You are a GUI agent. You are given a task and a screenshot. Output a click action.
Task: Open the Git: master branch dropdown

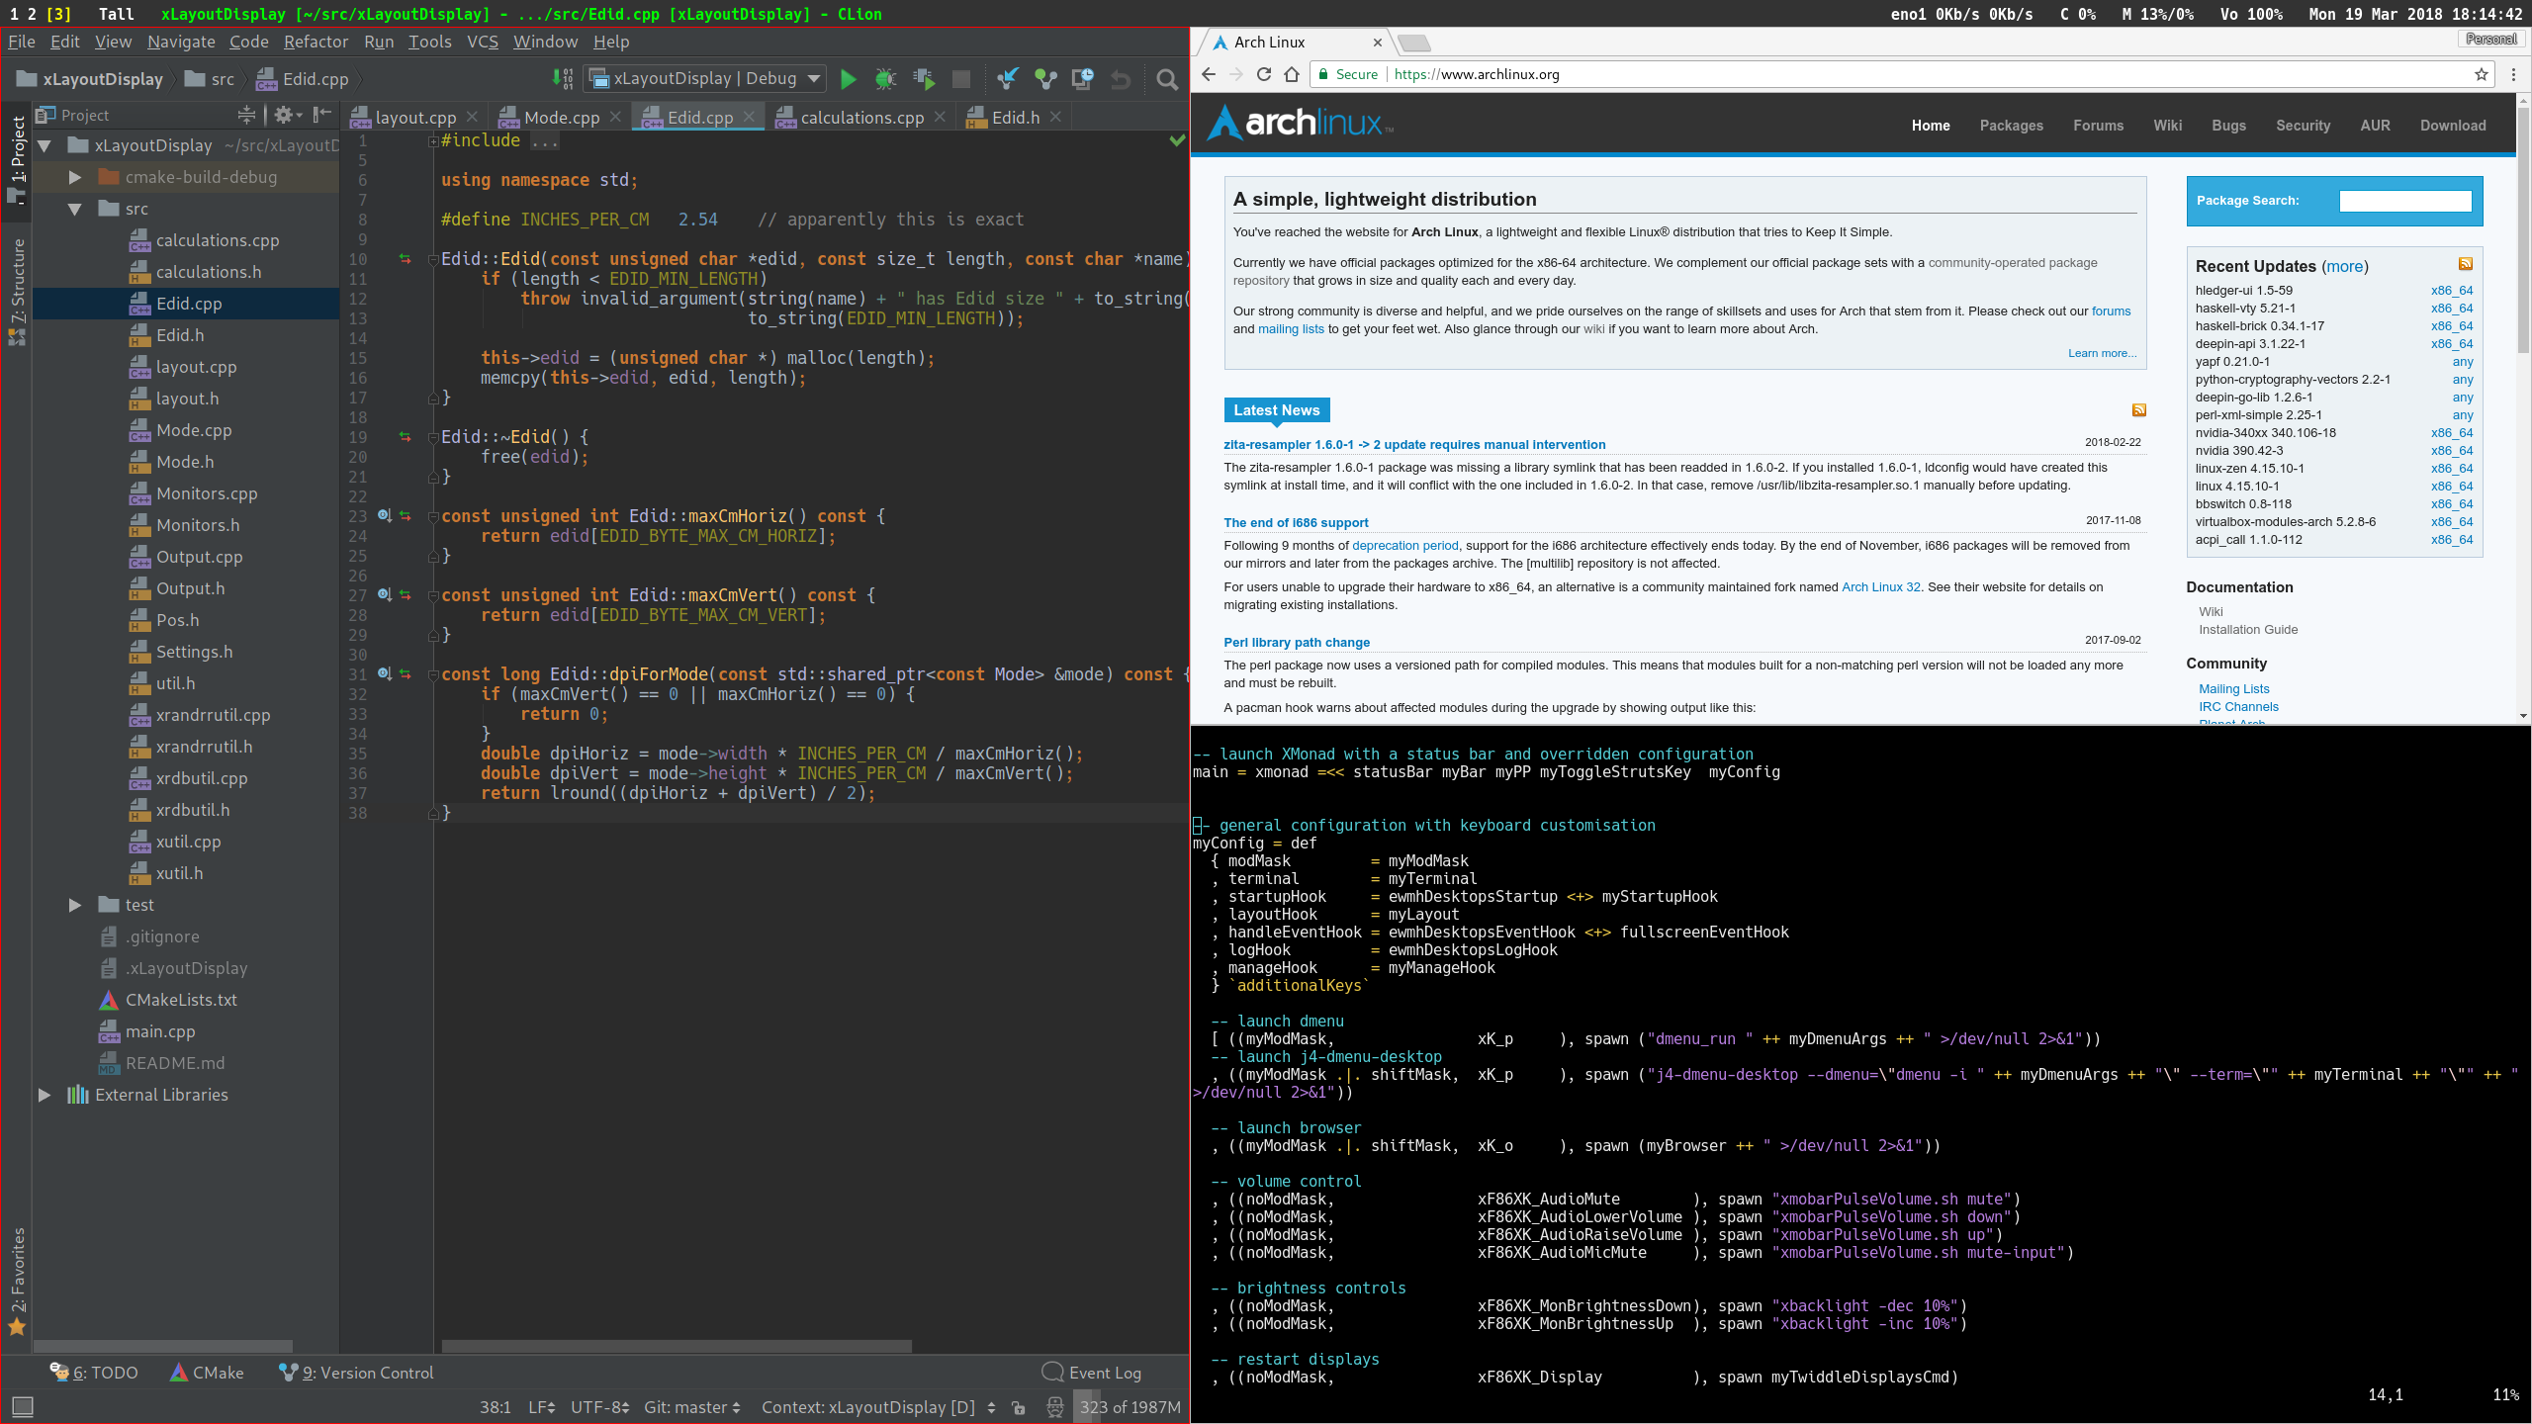tap(691, 1406)
